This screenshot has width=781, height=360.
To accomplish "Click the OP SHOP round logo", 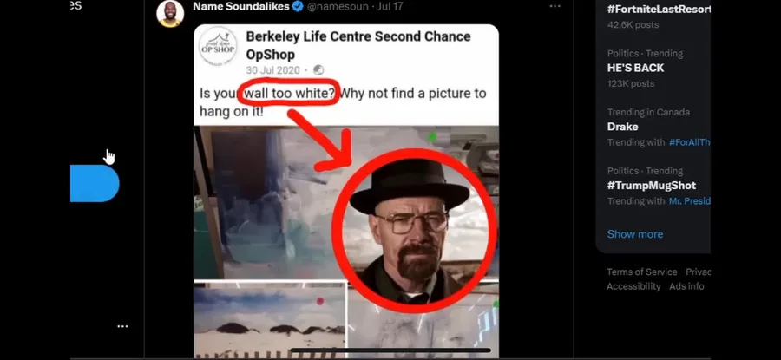I will coord(218,46).
